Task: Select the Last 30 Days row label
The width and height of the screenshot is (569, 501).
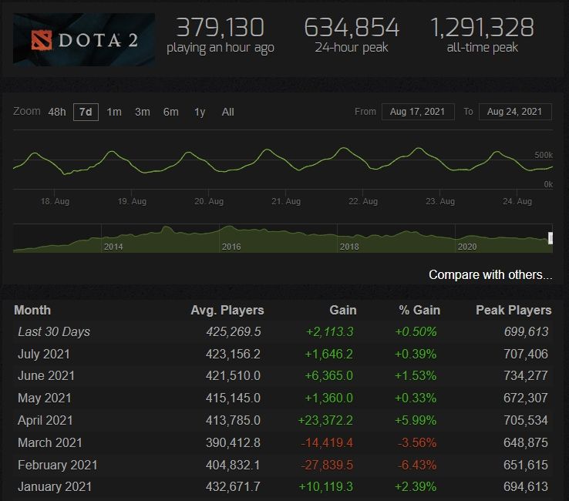Action: pyautogui.click(x=54, y=331)
